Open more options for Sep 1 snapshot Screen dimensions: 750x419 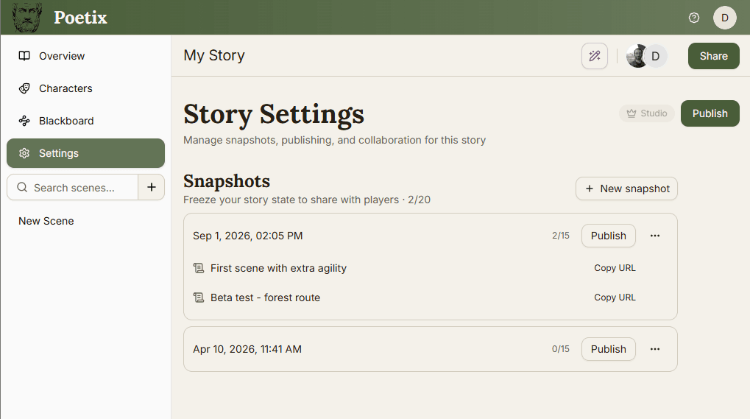point(655,236)
